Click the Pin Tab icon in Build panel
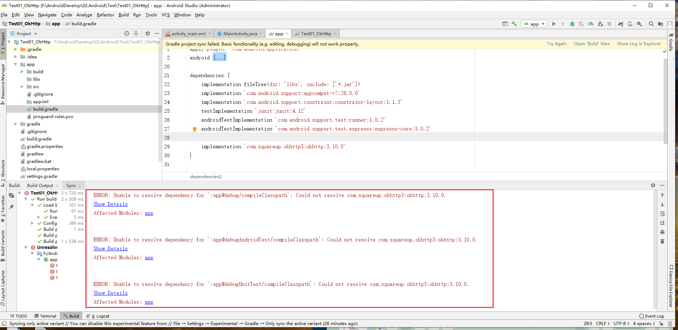Viewport: 678px width, 330px height. point(11,207)
